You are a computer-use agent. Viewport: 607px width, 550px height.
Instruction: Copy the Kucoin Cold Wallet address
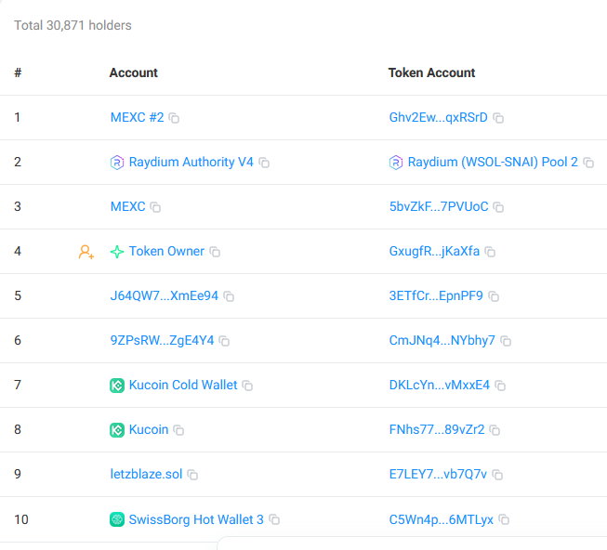(247, 386)
